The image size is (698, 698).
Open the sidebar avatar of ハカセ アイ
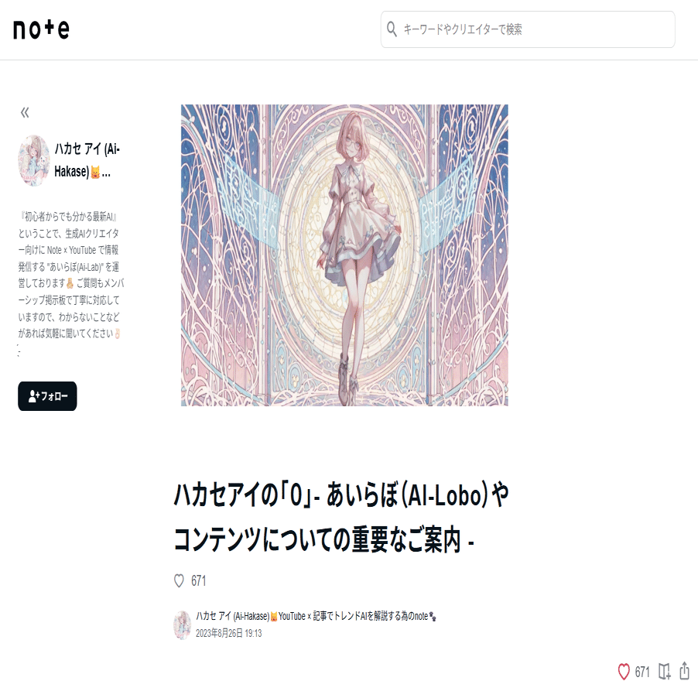[34, 160]
